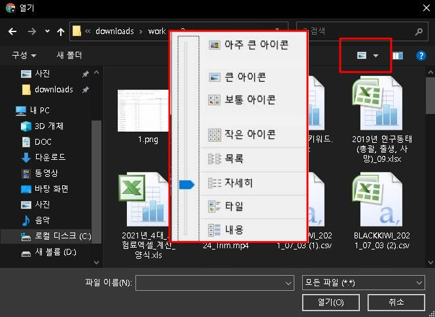Open help with the question mark icon
435x317 pixels.
tap(421, 56)
